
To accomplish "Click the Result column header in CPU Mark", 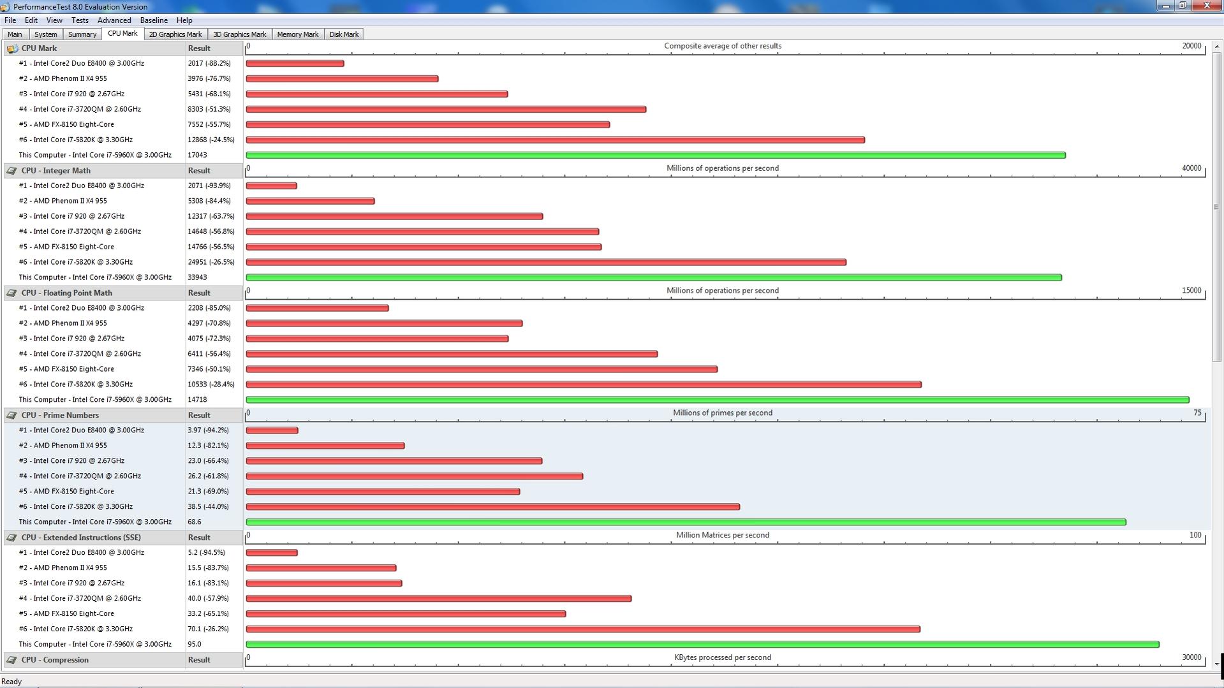I will coord(214,48).
